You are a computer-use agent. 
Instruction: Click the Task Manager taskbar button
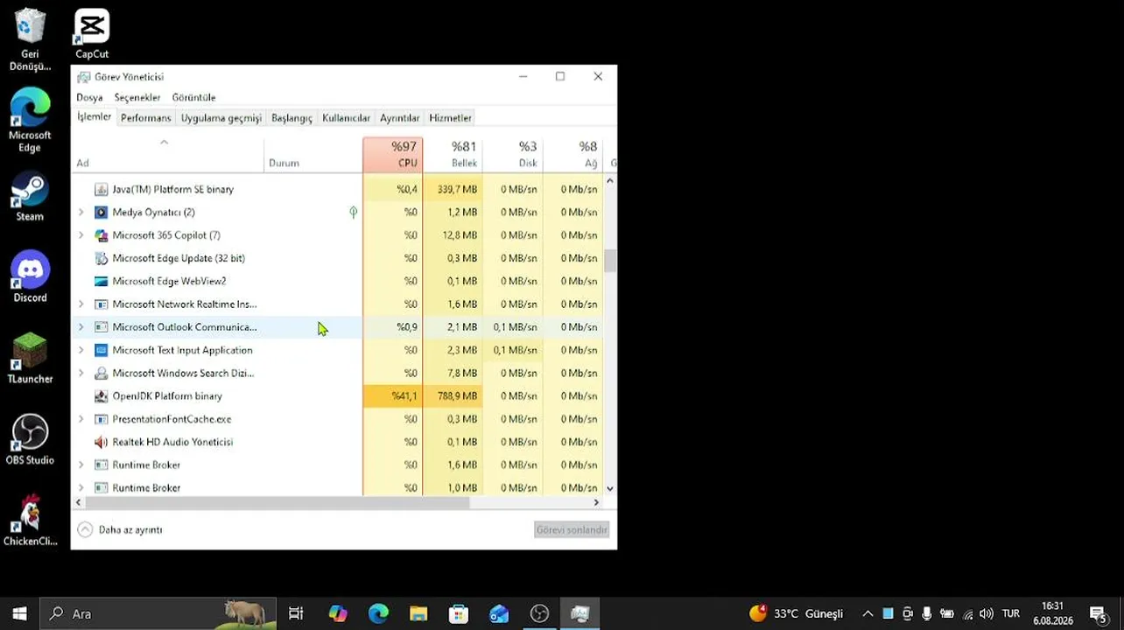click(580, 613)
